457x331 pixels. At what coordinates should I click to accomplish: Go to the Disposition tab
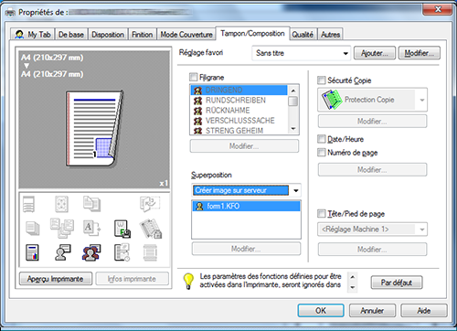(x=108, y=35)
